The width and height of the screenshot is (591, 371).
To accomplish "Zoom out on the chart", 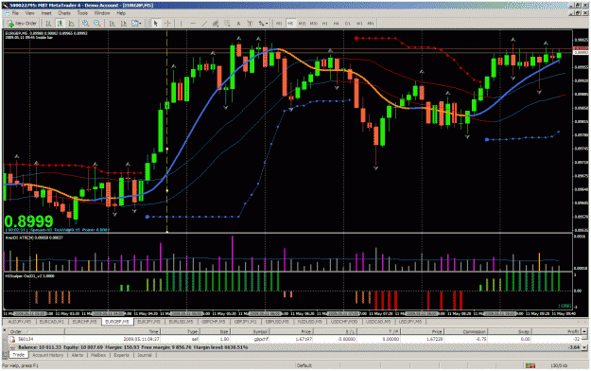I will tap(97, 24).
